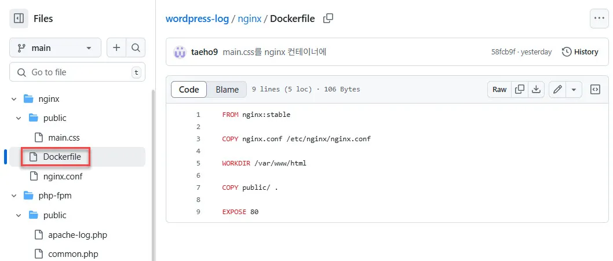Collapse the public folder under nginx
The image size is (613, 261).
(19, 118)
